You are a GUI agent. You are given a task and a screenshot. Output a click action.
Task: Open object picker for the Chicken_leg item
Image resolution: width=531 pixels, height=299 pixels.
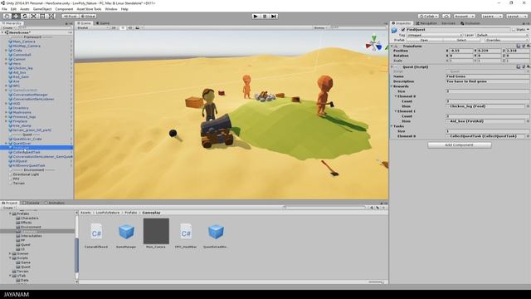528,106
